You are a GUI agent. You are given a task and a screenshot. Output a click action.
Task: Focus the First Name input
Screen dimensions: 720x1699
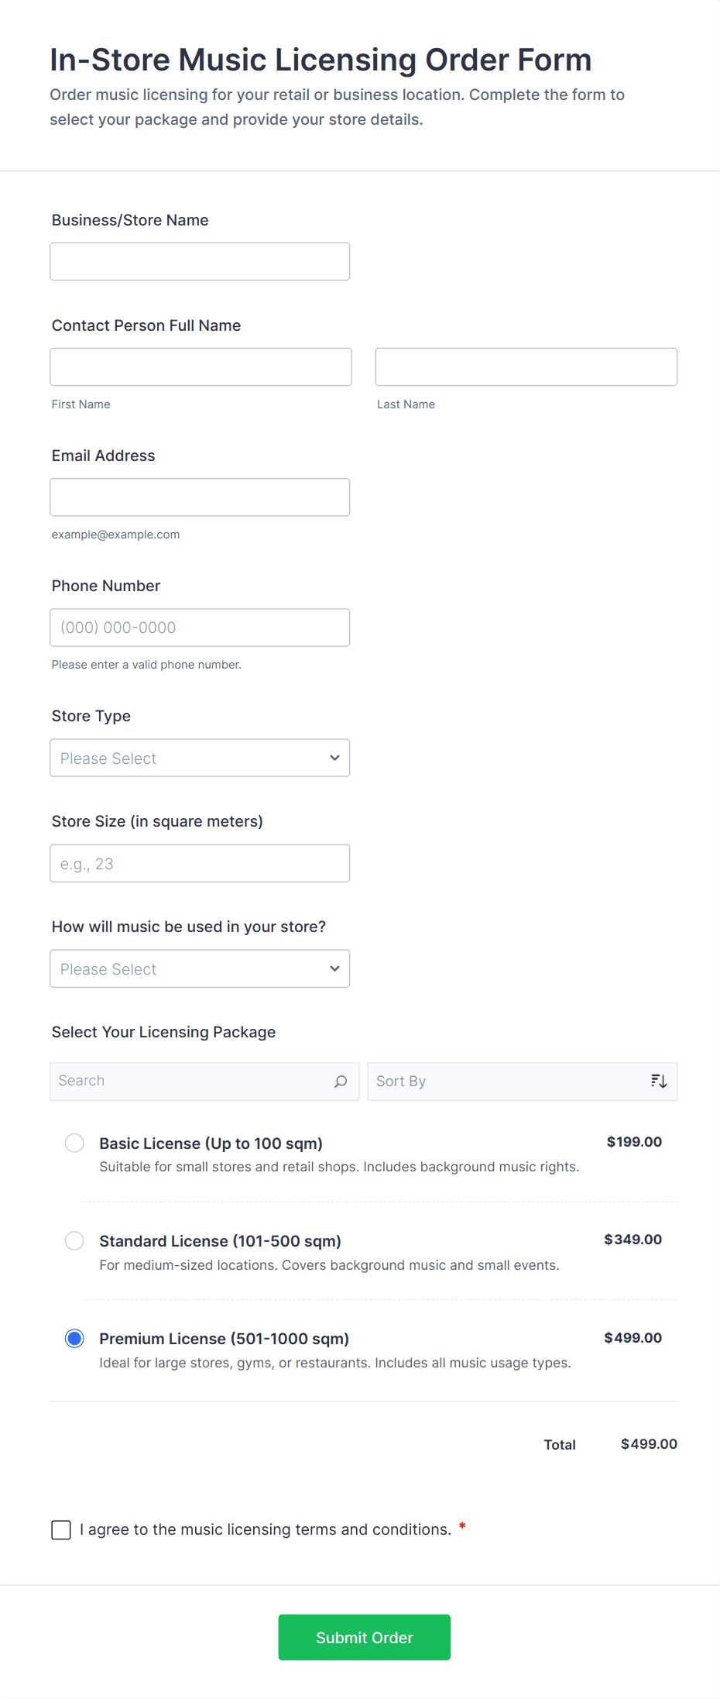pyautogui.click(x=201, y=367)
